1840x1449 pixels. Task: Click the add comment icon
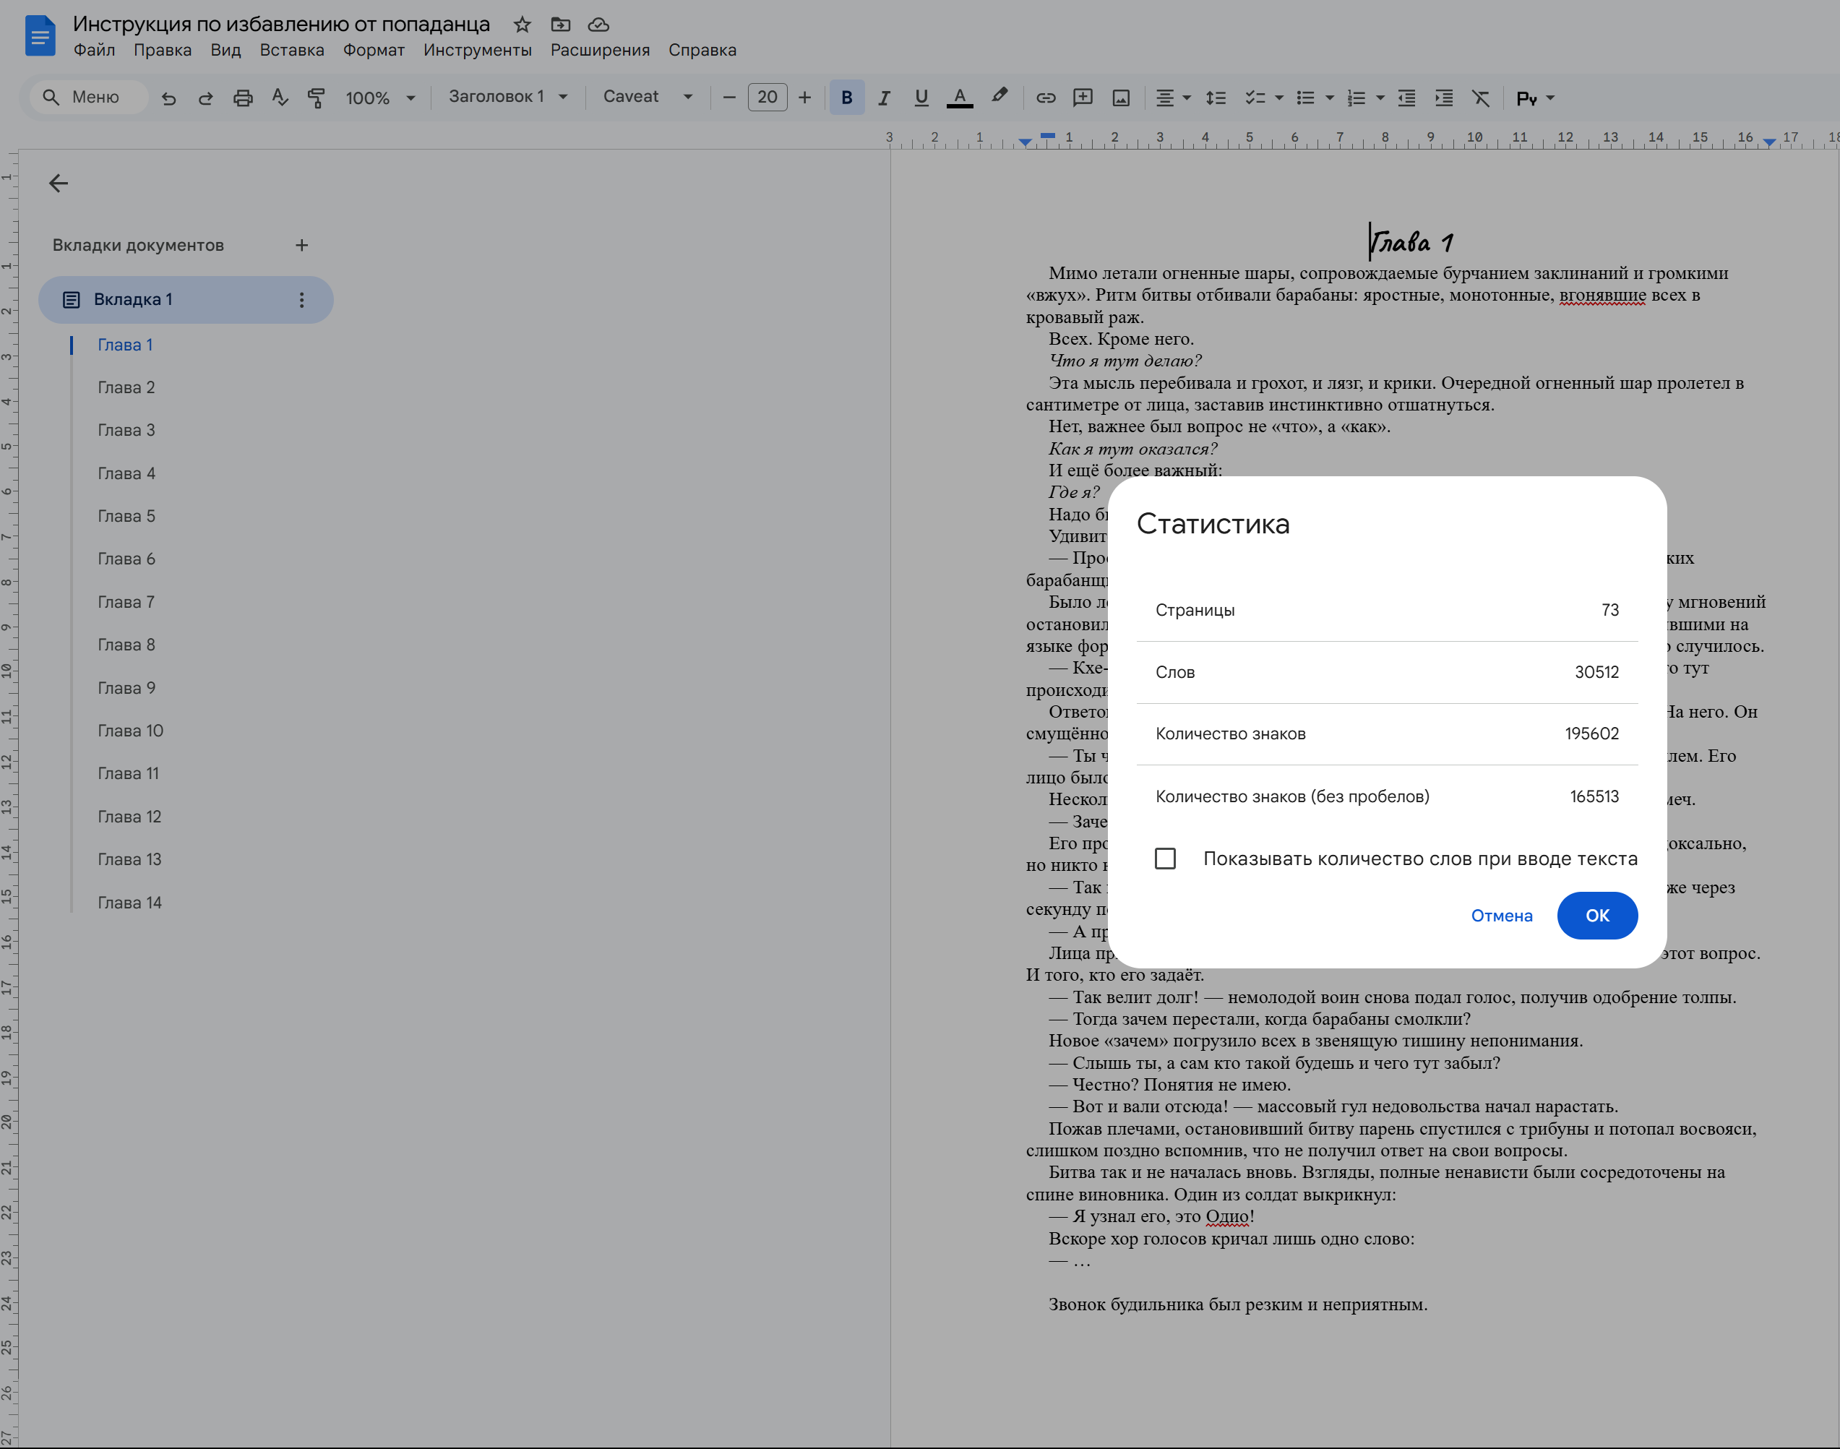pyautogui.click(x=1083, y=98)
